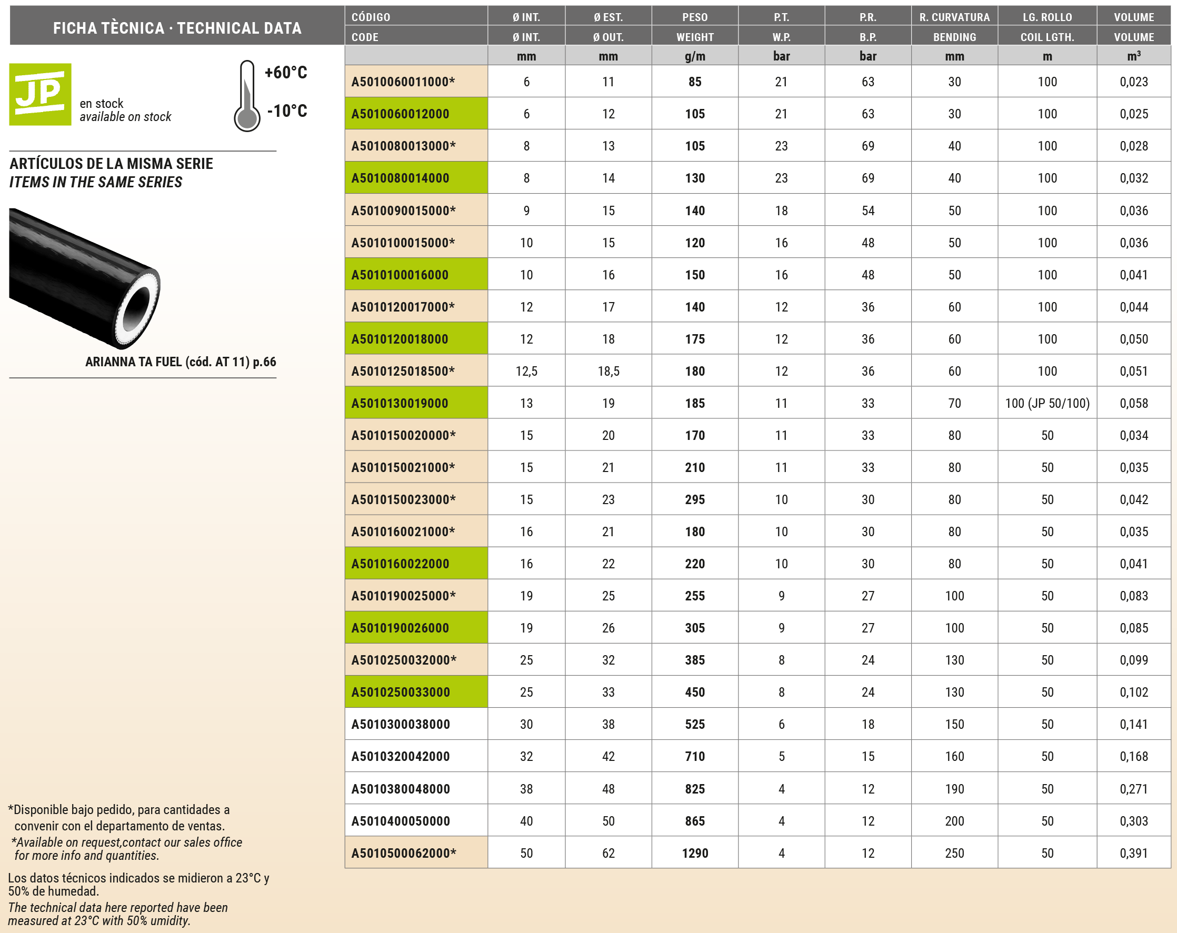1177x933 pixels.
Task: Select code A5010125018500* cell
Action: [415, 371]
